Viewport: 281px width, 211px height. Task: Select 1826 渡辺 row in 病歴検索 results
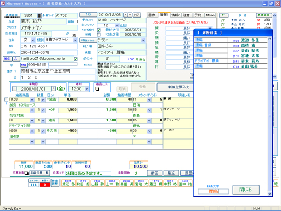231,40
